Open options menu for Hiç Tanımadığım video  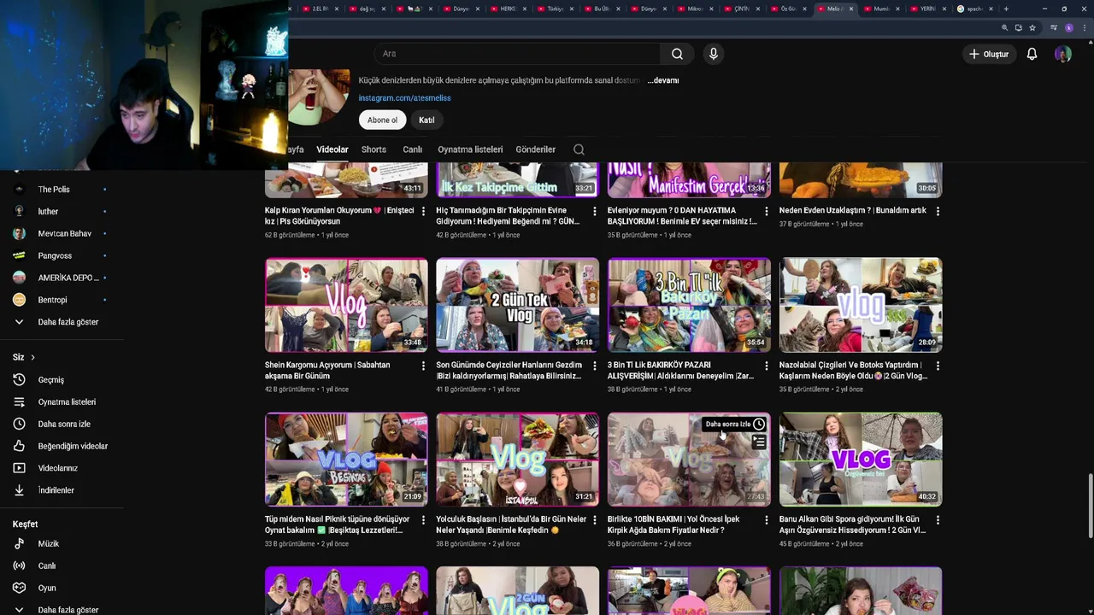pyautogui.click(x=595, y=211)
